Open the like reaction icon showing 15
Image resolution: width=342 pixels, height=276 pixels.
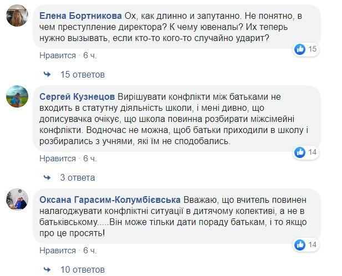click(x=300, y=49)
